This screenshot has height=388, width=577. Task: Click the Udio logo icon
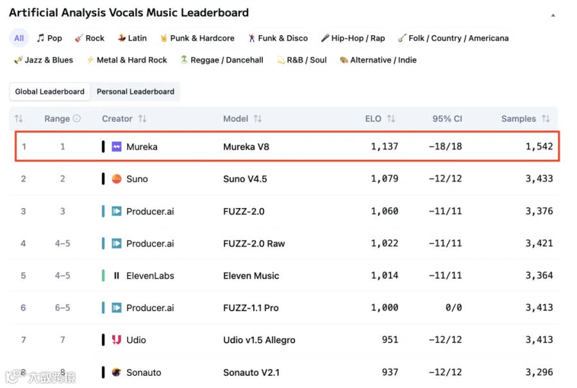pos(117,340)
